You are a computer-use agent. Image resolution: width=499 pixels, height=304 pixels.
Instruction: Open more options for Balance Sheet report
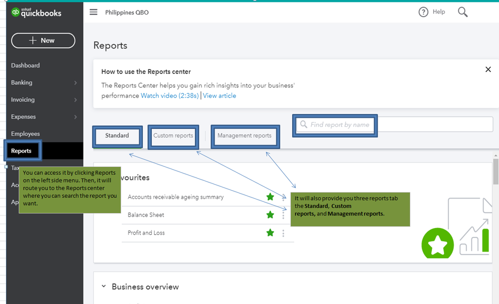click(283, 215)
